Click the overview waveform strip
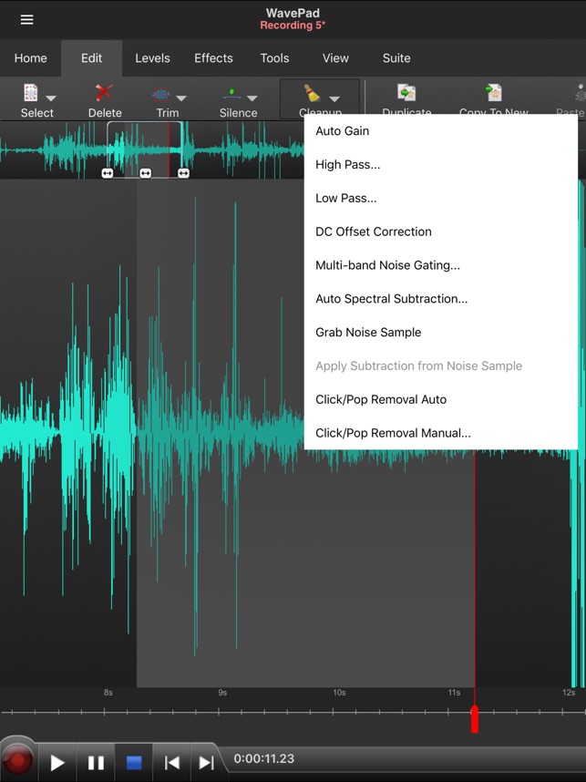 (x=152, y=150)
